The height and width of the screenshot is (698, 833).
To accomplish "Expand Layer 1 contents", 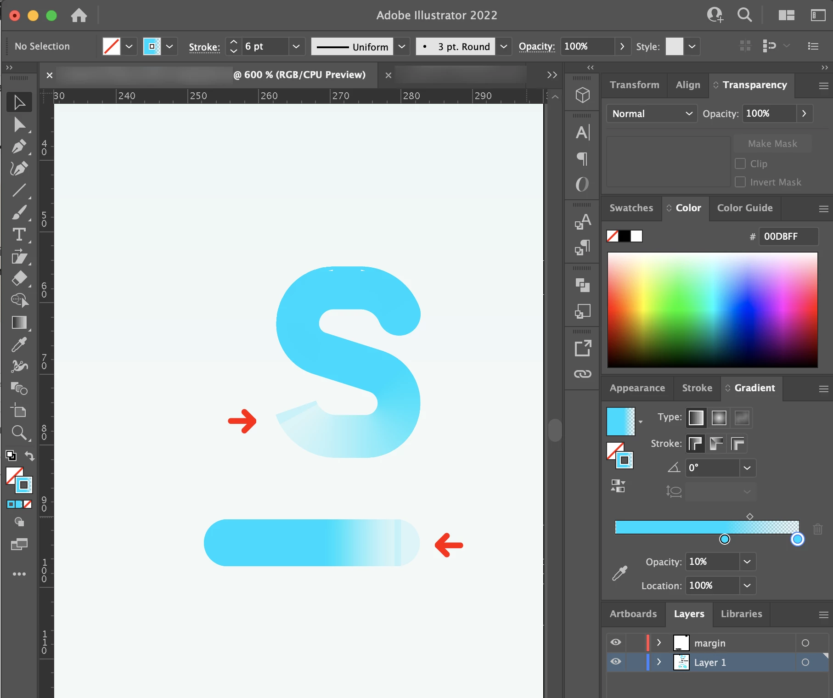I will pyautogui.click(x=659, y=662).
